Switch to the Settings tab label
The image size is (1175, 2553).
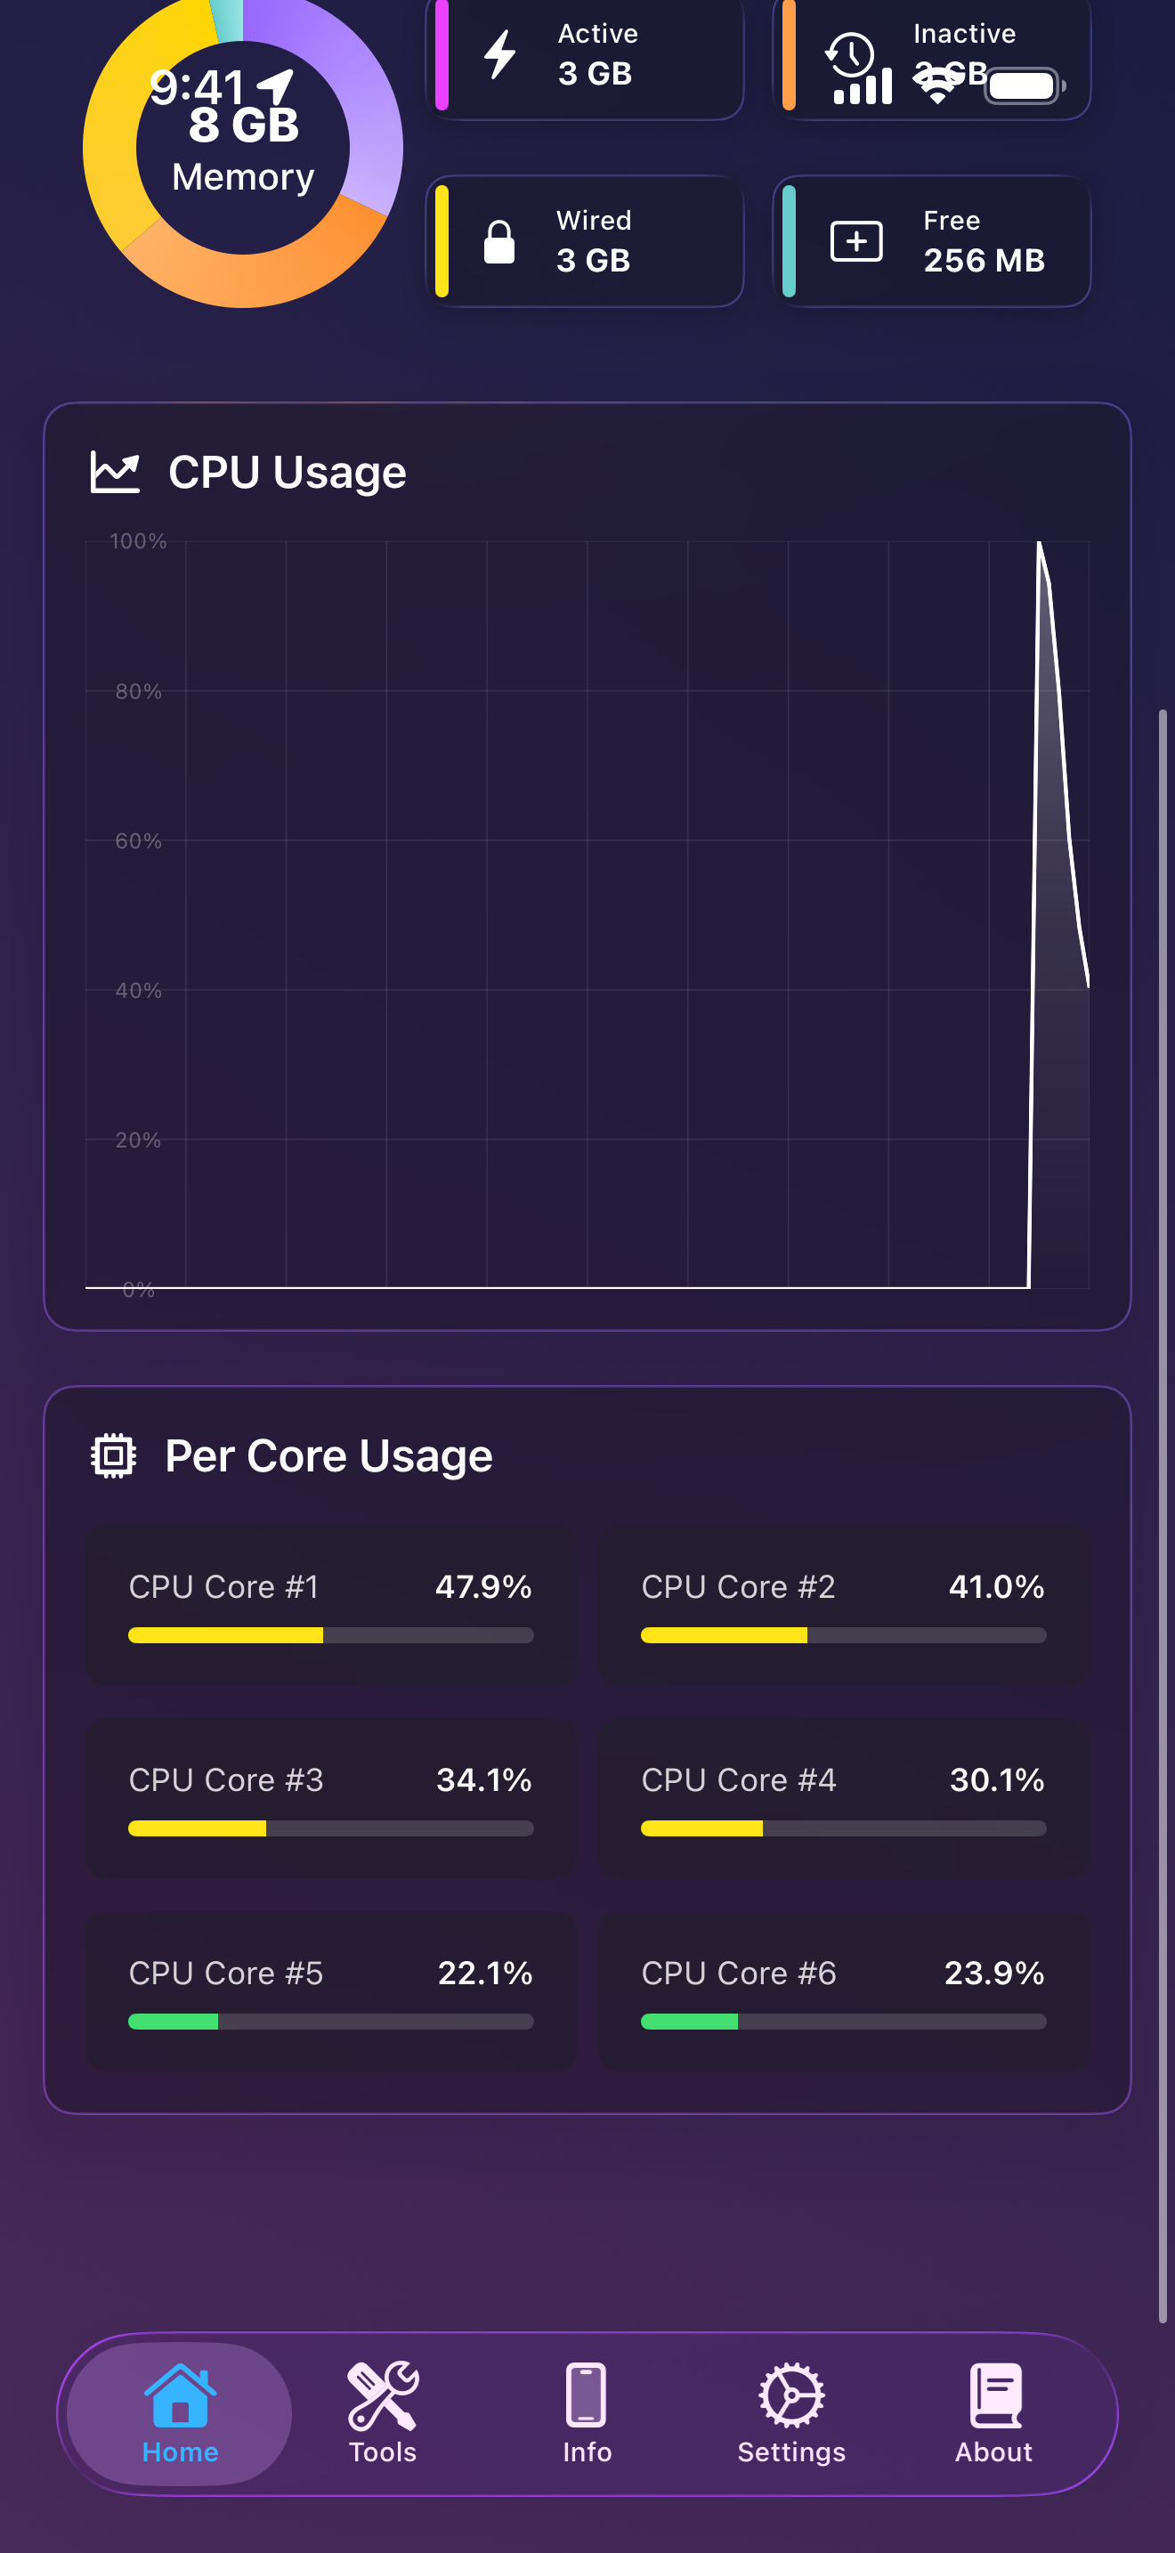pyautogui.click(x=790, y=2452)
